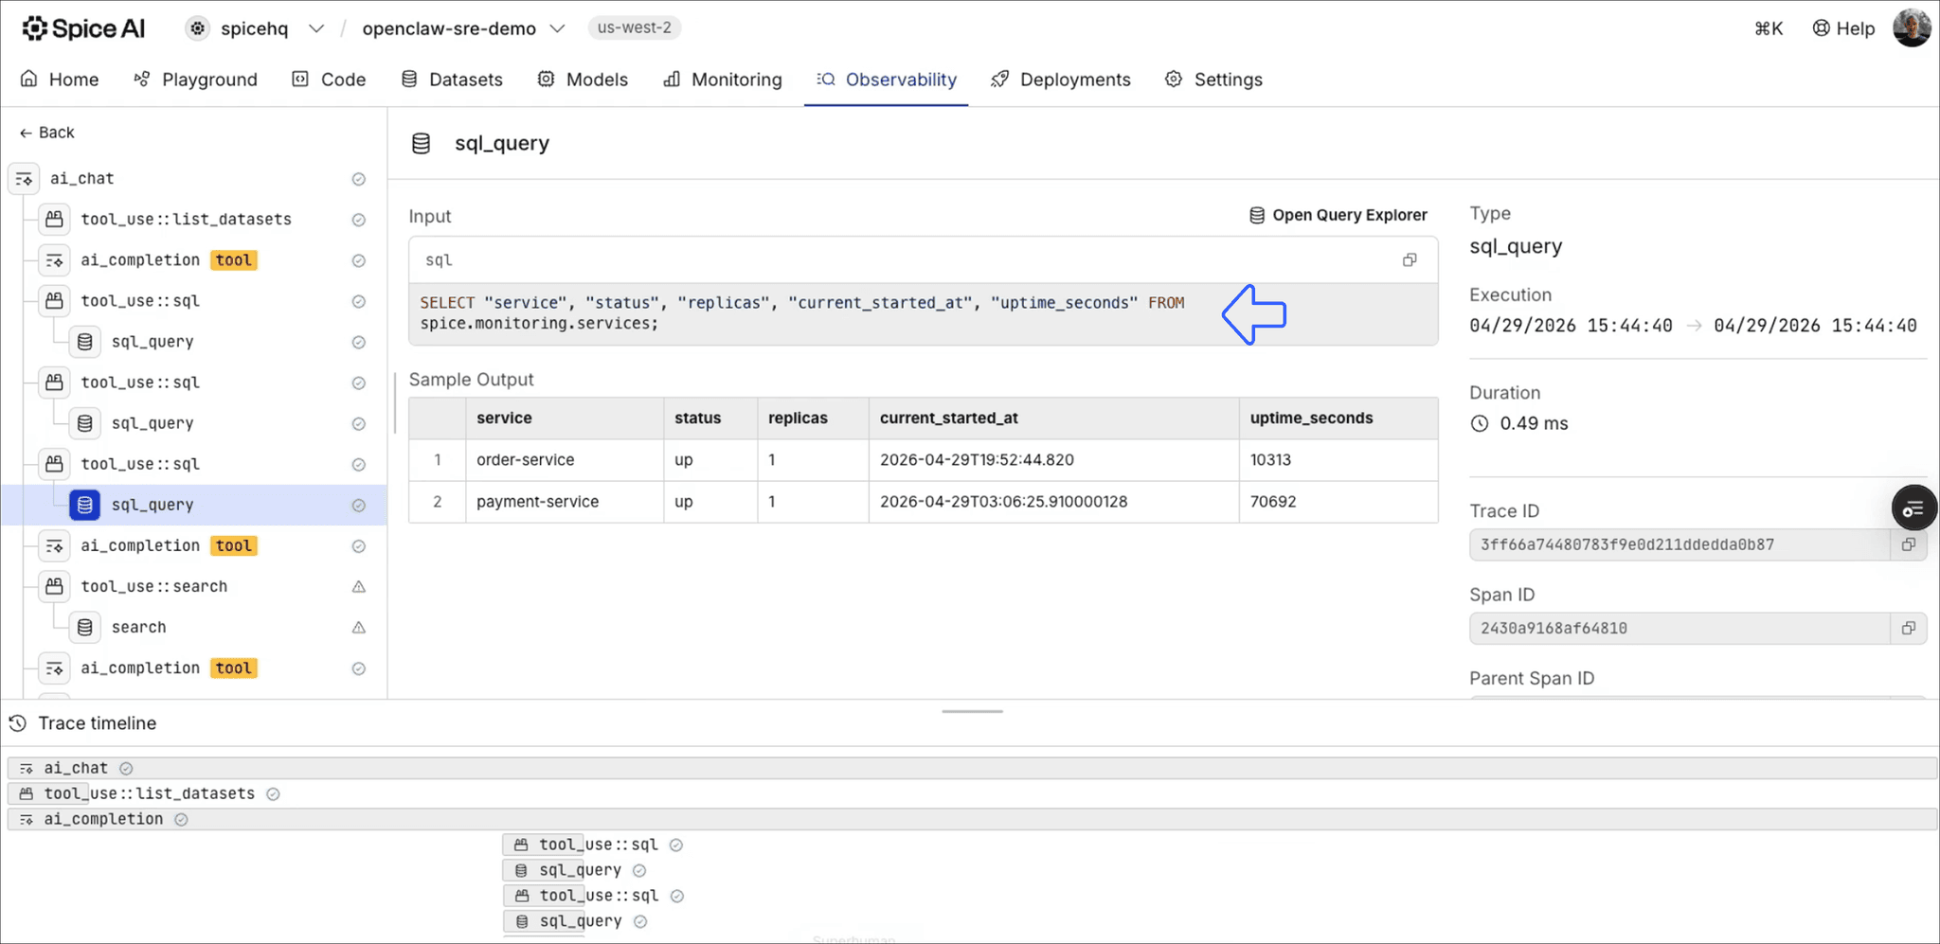Open the Settings tab
1940x944 pixels.
click(1213, 80)
